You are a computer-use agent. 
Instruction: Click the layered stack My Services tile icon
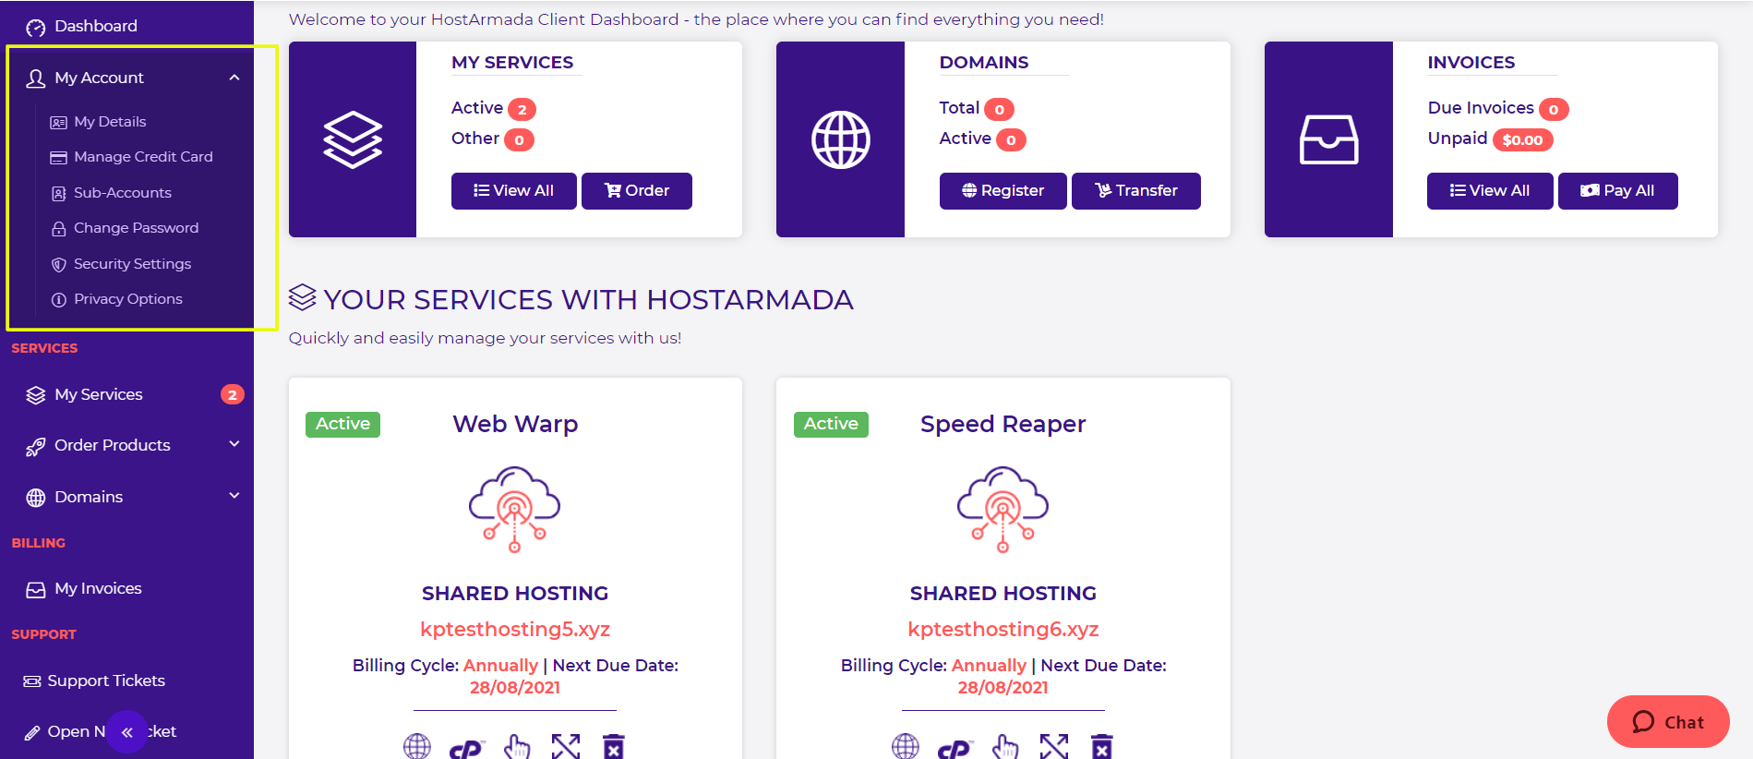(x=353, y=139)
